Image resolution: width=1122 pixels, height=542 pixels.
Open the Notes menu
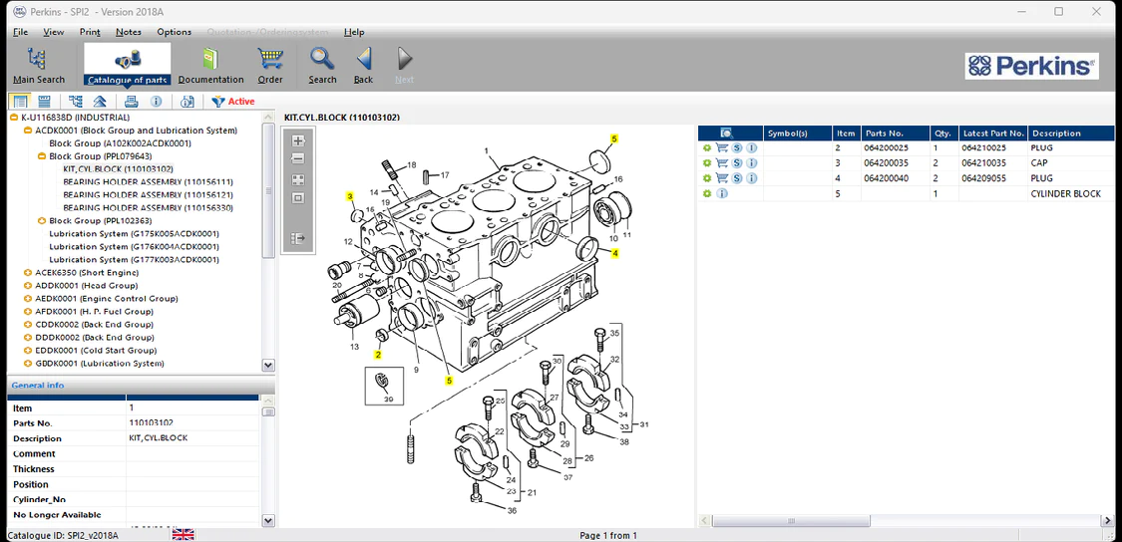pyautogui.click(x=128, y=32)
